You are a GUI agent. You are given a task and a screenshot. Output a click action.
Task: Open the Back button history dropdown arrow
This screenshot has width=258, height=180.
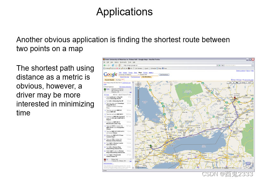[107, 65]
